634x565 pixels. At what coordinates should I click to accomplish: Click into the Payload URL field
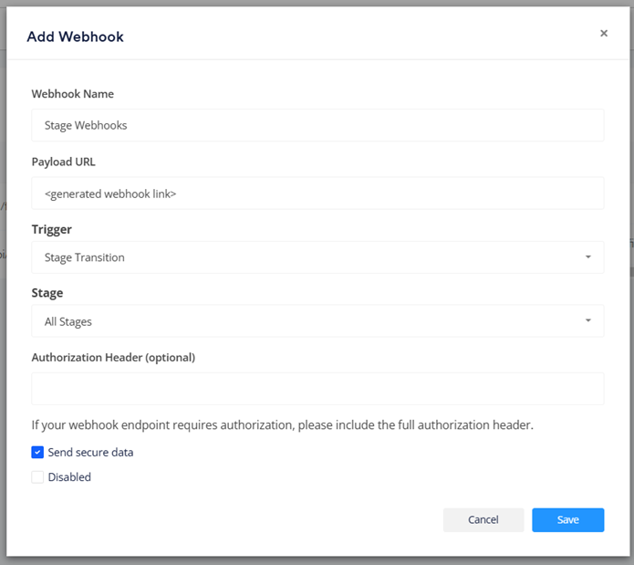click(x=317, y=193)
